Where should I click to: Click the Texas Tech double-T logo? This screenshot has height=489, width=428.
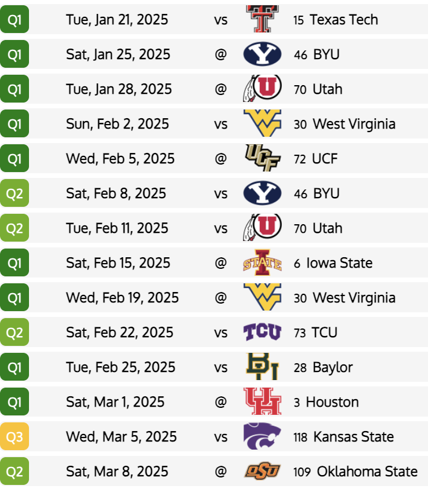click(262, 19)
